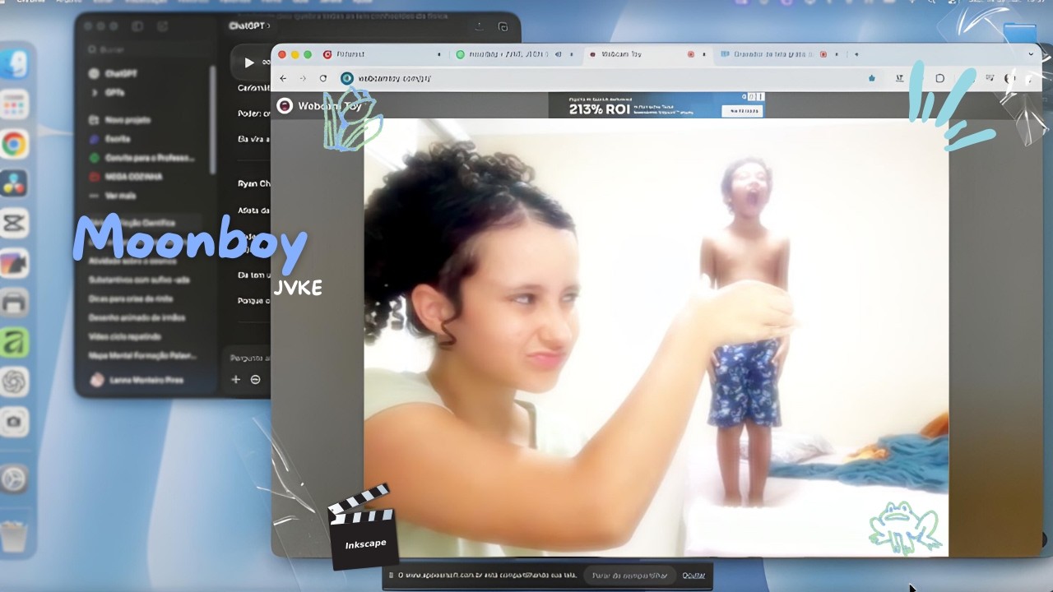The image size is (1053, 592).
Task: Click the ChatGPT message input field
Action: 249,358
